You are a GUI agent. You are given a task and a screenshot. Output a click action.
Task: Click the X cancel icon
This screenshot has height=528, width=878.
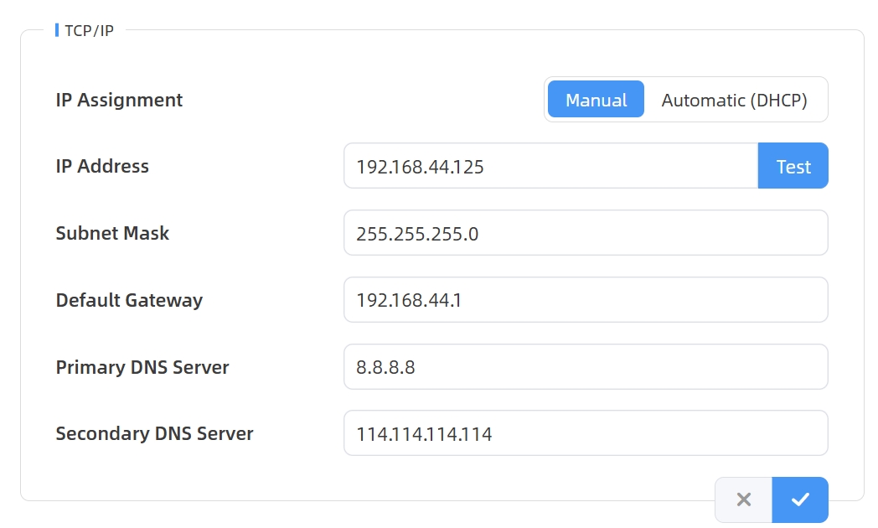743,500
